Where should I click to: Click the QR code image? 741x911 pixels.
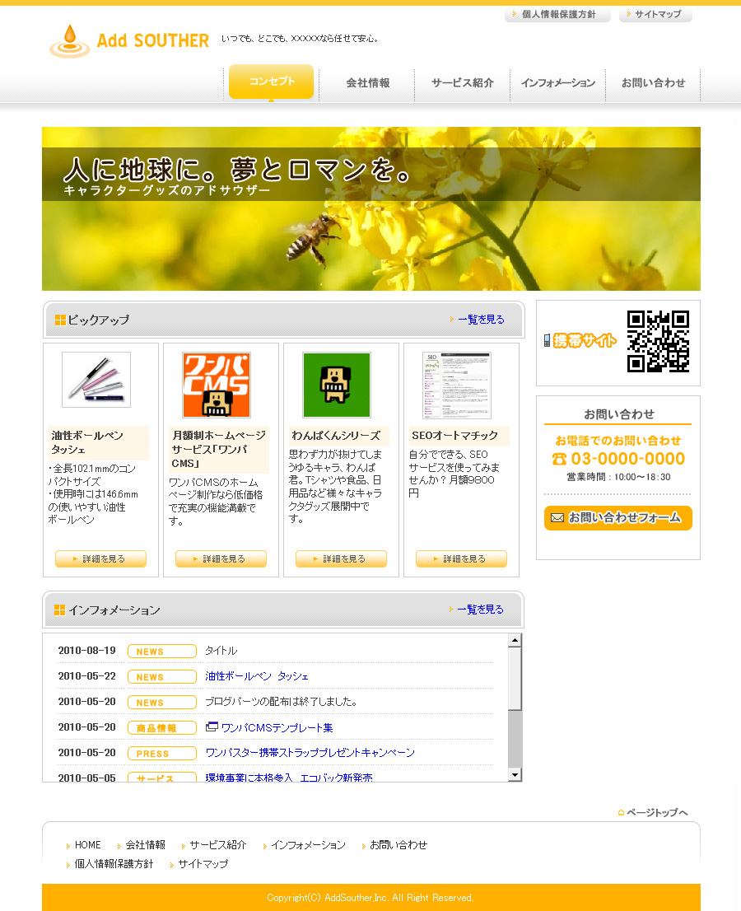(657, 341)
